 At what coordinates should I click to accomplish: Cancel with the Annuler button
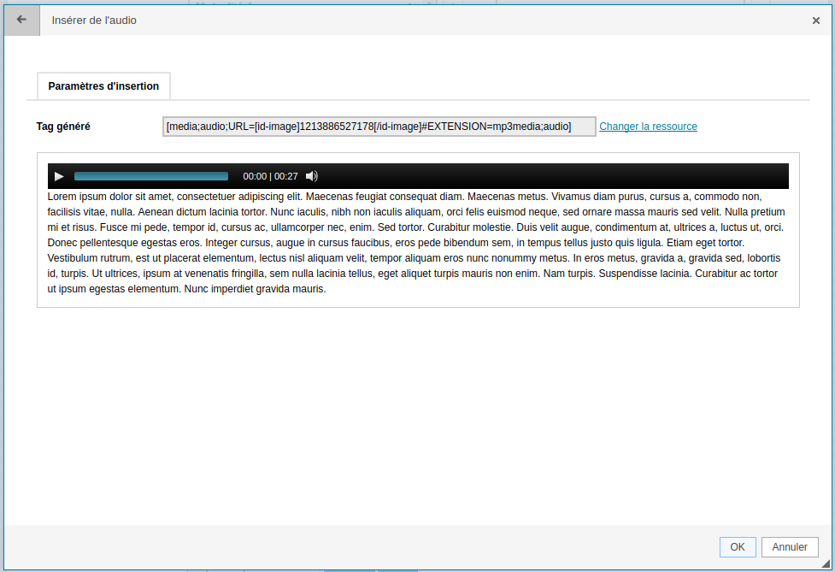[790, 547]
